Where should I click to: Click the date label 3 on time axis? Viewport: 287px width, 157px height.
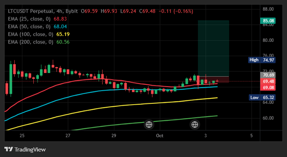tap(206, 135)
